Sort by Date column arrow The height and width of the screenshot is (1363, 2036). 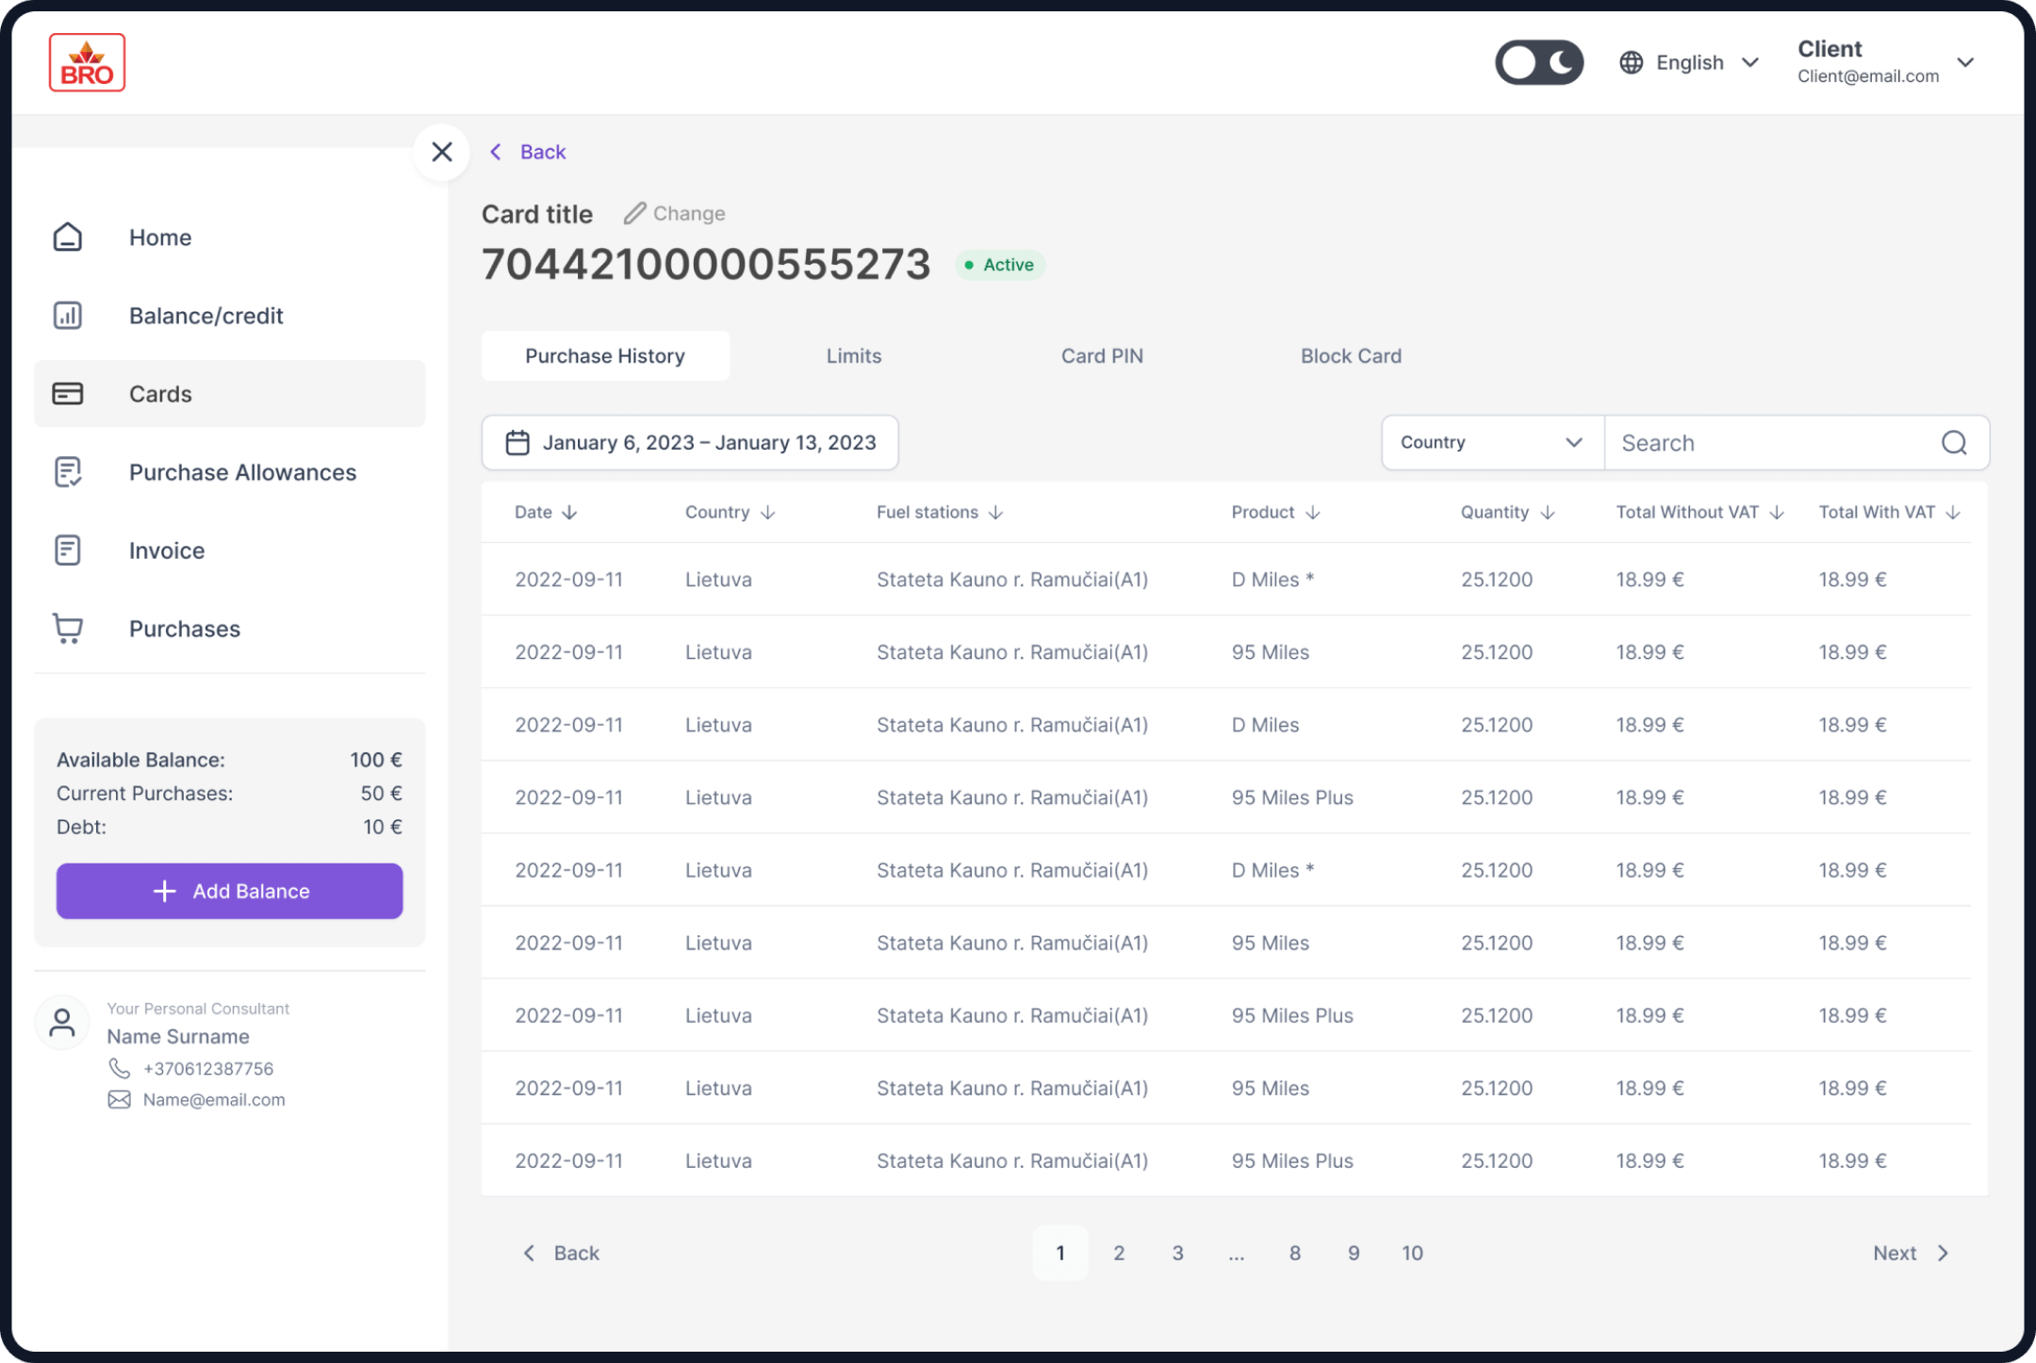pos(569,512)
